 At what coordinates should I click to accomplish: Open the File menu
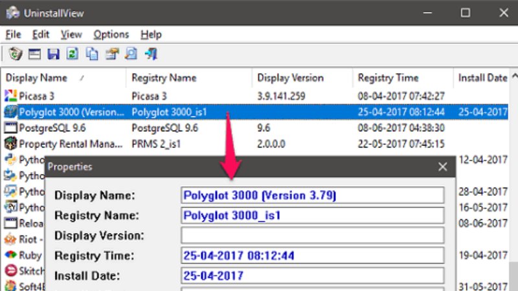pyautogui.click(x=13, y=34)
